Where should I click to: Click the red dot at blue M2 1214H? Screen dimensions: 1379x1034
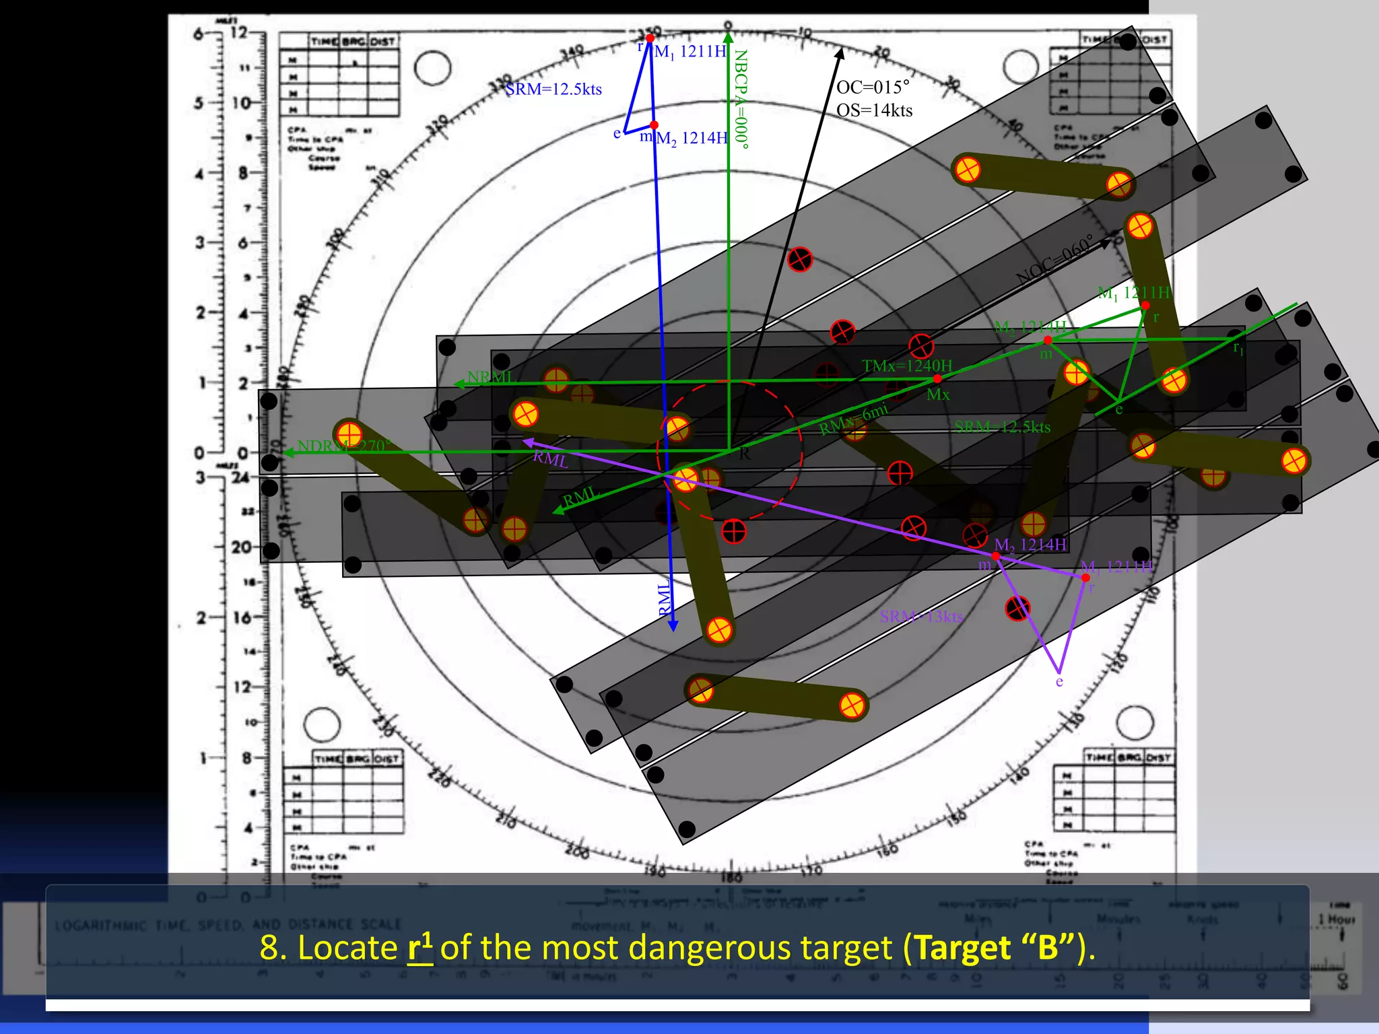click(x=654, y=125)
